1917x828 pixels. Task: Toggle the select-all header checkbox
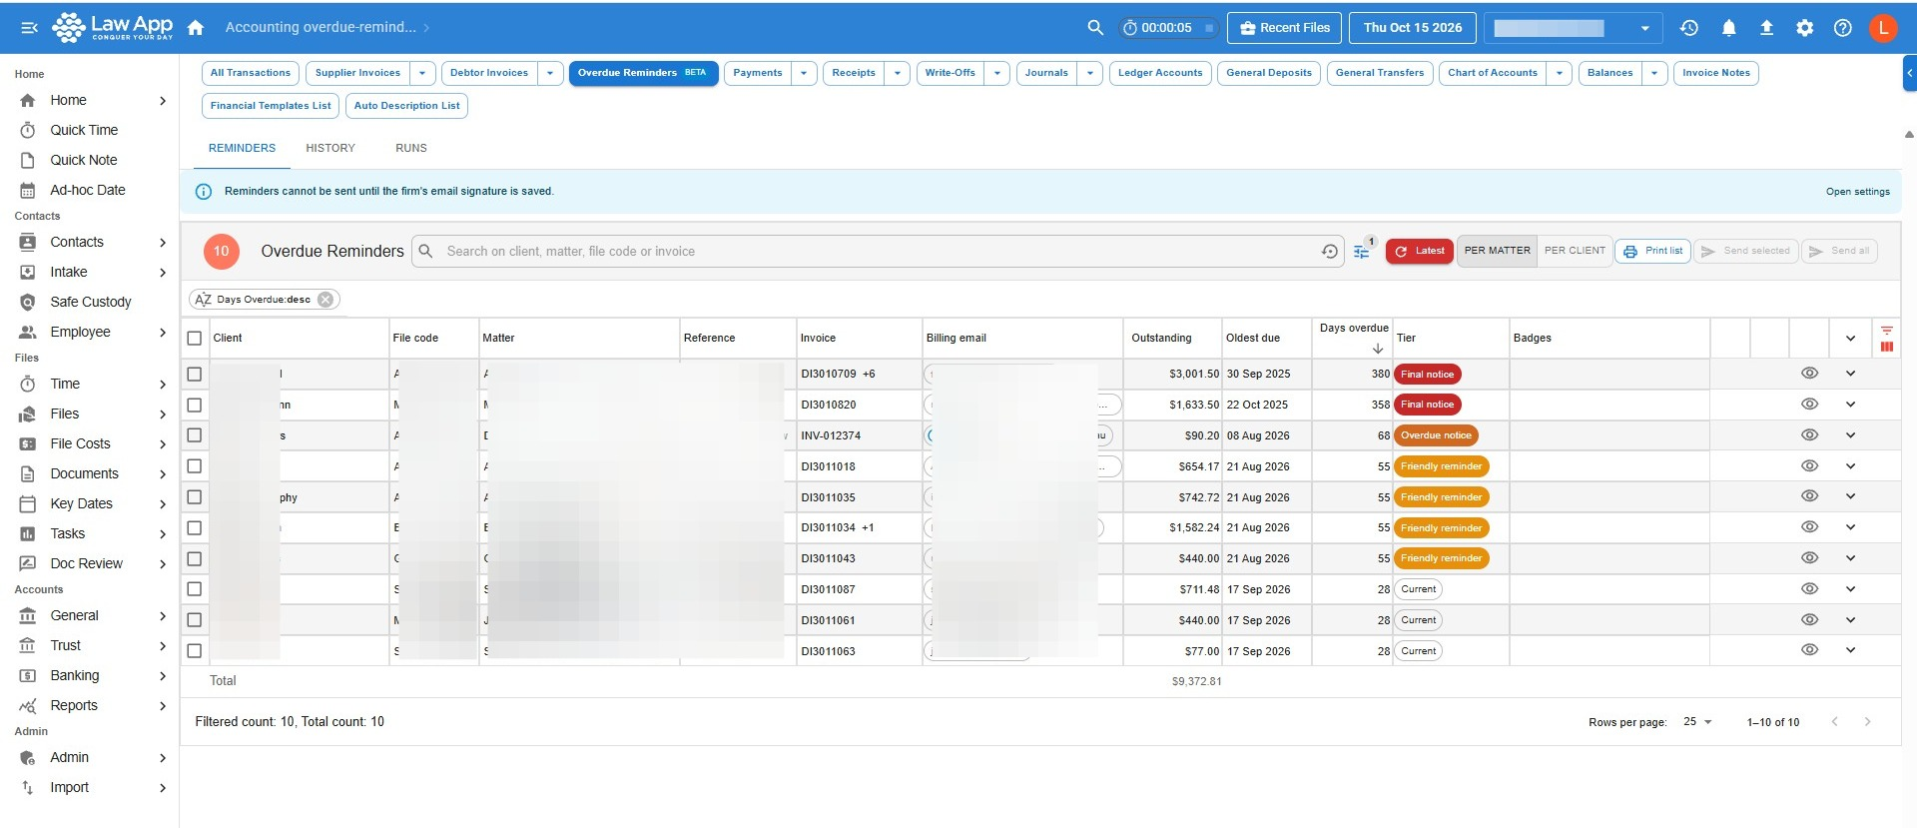point(195,339)
